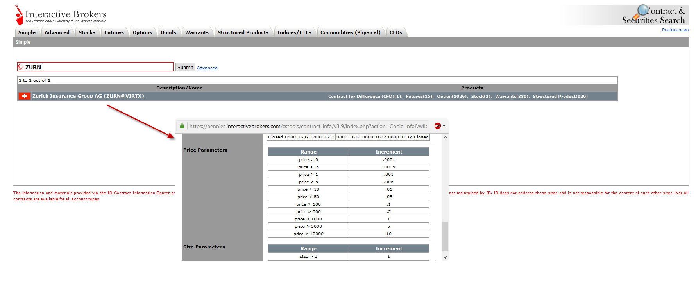
Task: Click the 'price > 100' range cell
Action: (308, 204)
